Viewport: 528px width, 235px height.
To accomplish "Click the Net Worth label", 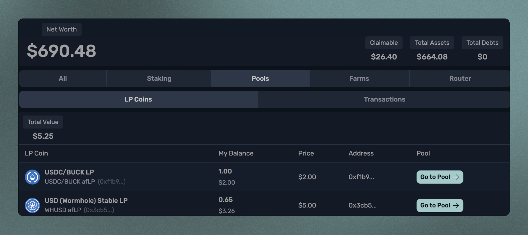I will tap(61, 29).
